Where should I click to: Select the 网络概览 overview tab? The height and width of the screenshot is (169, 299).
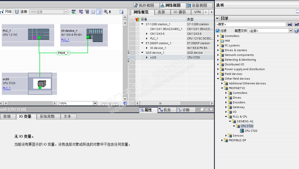point(142,12)
